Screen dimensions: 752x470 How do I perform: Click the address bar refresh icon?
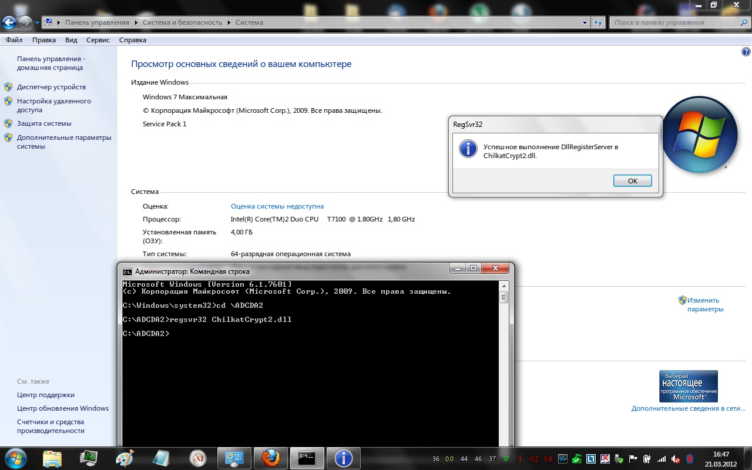pyautogui.click(x=598, y=23)
